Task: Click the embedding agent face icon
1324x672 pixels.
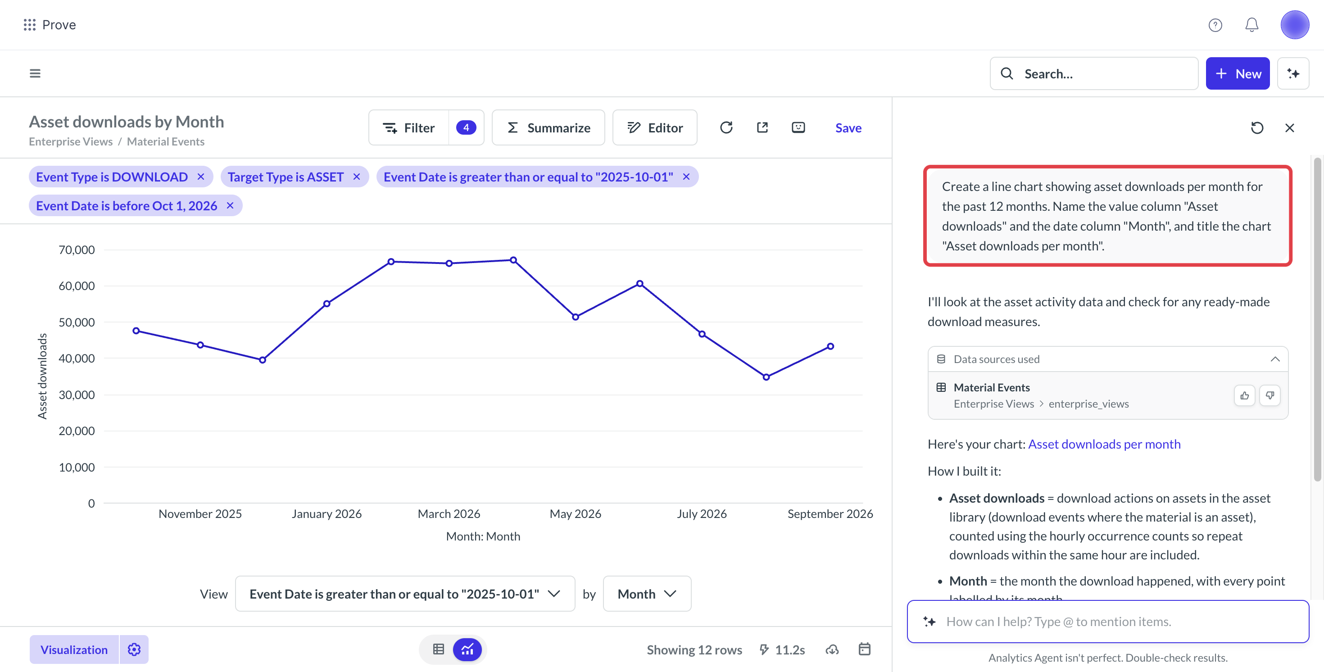Action: [x=798, y=127]
